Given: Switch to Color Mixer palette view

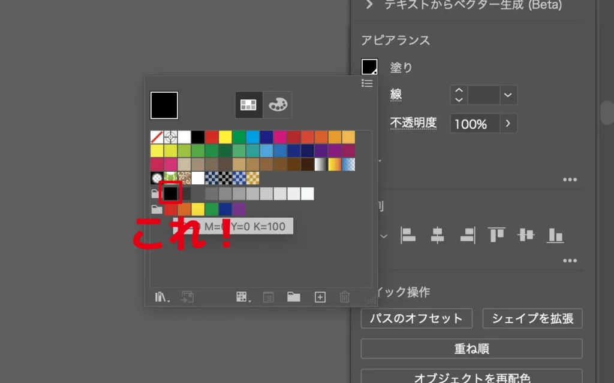Looking at the screenshot, I should click(278, 105).
